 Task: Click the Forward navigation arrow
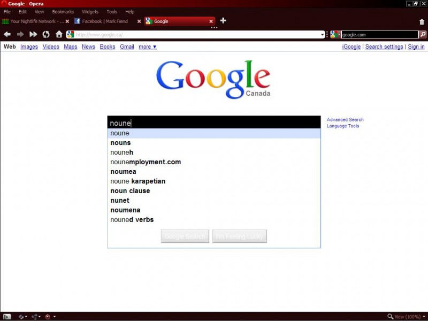[x=20, y=34]
